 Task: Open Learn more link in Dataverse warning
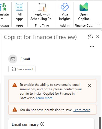pos(44,98)
